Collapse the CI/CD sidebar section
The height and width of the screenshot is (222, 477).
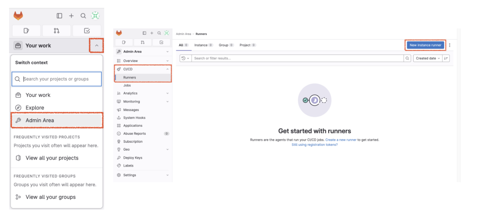click(143, 69)
